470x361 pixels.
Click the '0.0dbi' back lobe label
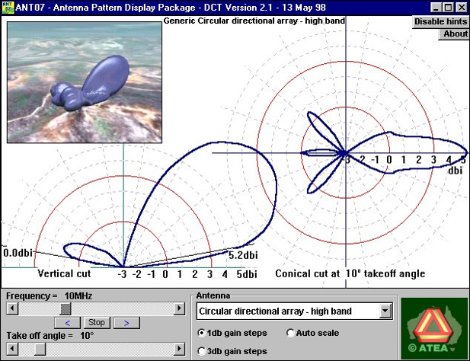coord(18,253)
